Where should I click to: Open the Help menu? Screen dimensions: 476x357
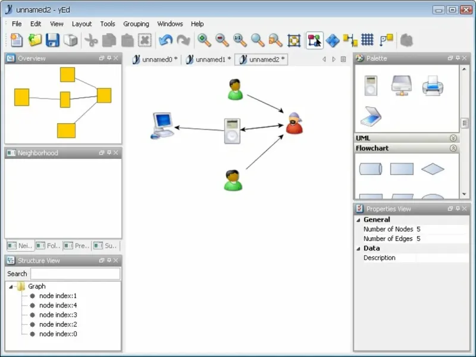(x=198, y=24)
